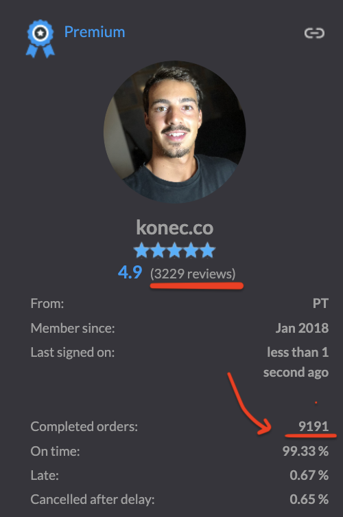Click the less than 1 second ago text
Viewport: 343px width, 517px height.
tap(296, 362)
